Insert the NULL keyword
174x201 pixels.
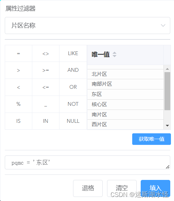(x=73, y=121)
